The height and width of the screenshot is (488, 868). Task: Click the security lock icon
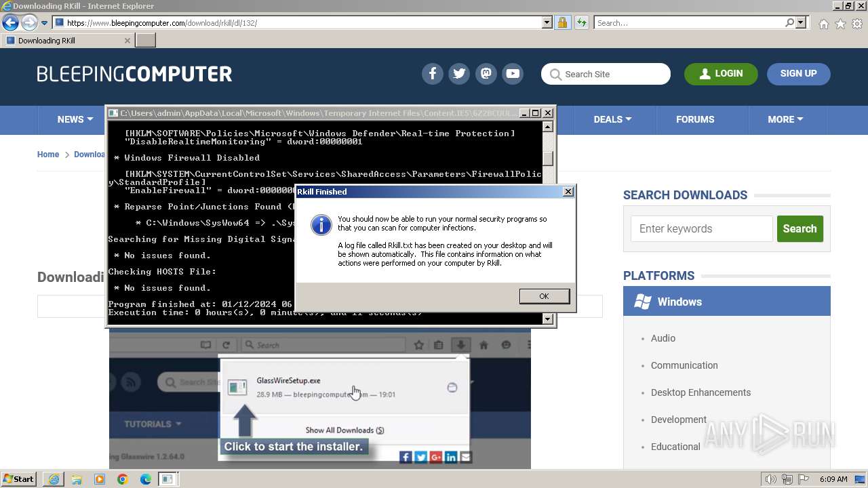pyautogui.click(x=562, y=23)
